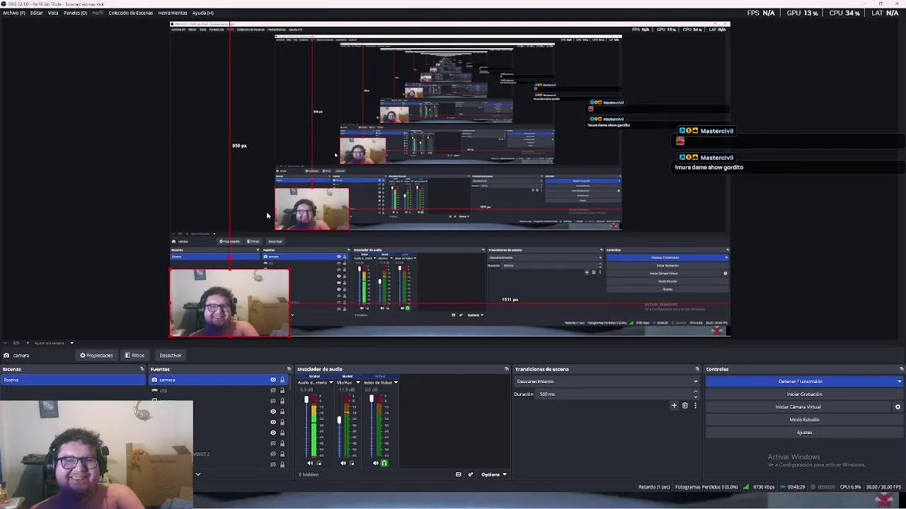
Task: Toggle lock on the utp source
Action: [x=282, y=390]
